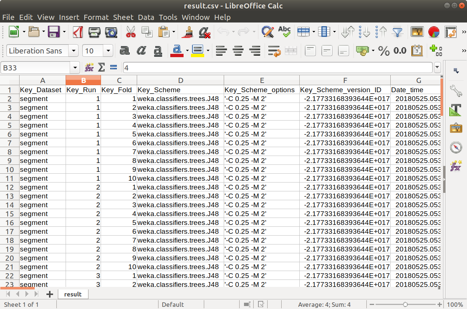Image resolution: width=467 pixels, height=309 pixels.
Task: Click the Copy icon
Action: click(x=147, y=32)
